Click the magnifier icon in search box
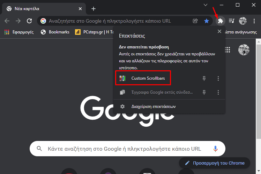The height and width of the screenshot is (174, 261). tap(39, 149)
